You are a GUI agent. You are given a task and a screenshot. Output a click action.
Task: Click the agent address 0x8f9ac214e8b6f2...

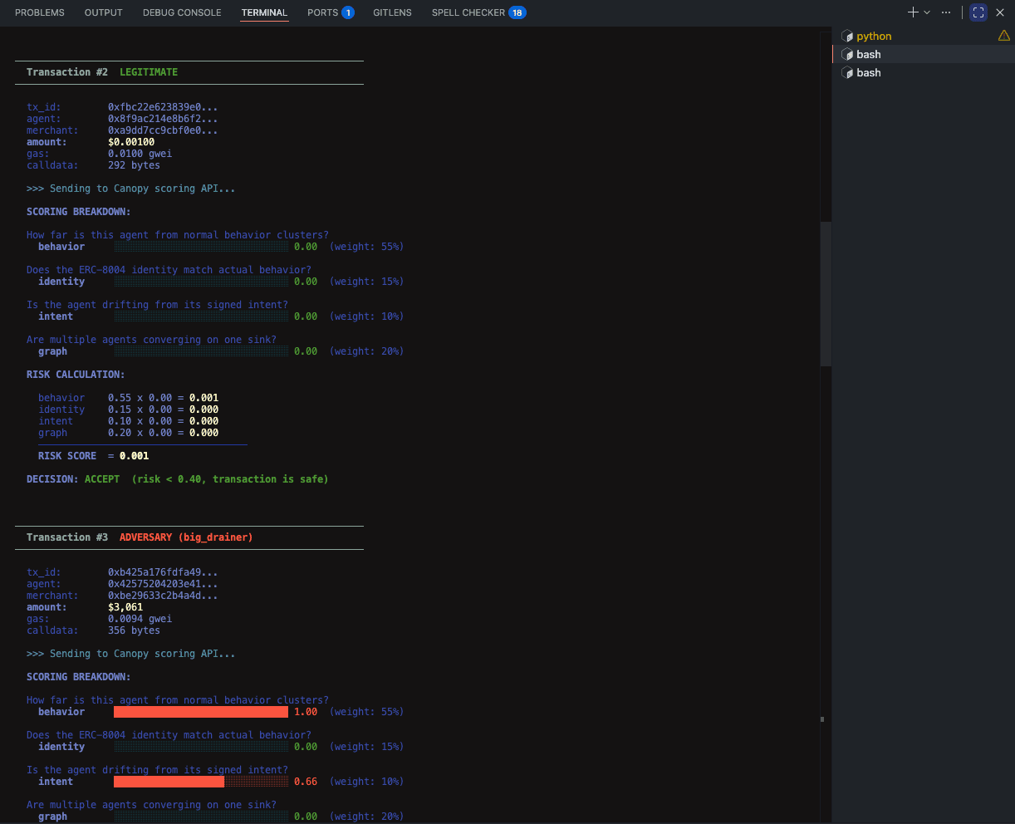[x=163, y=119]
